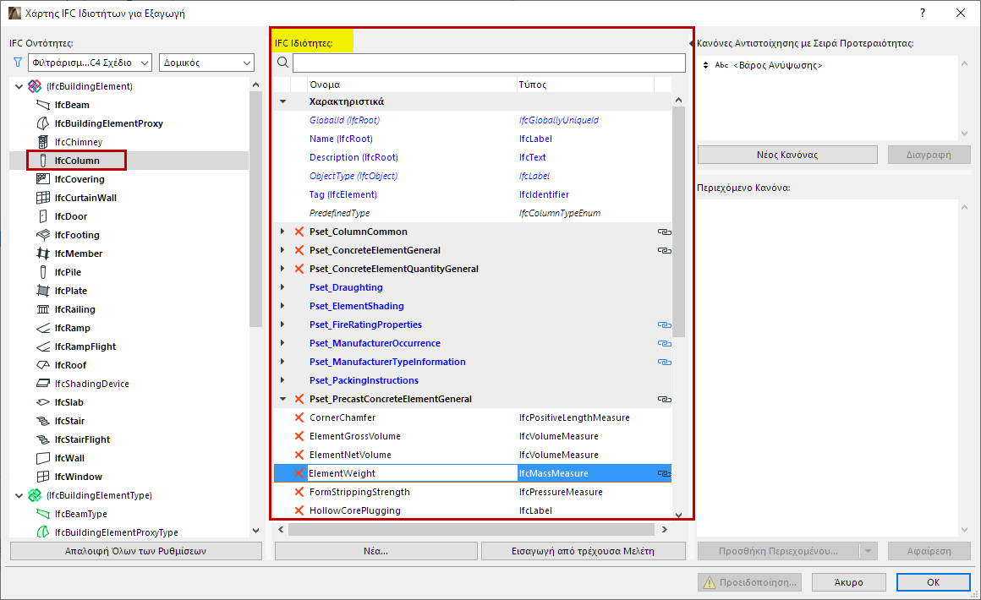Click the IfcChimney icon

[x=43, y=142]
